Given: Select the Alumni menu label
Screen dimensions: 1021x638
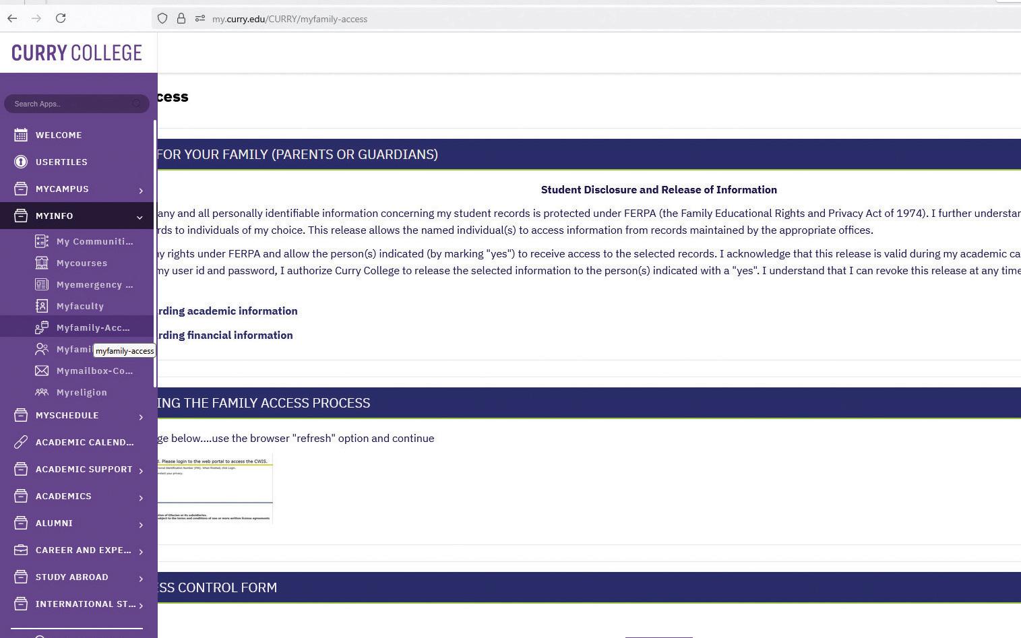Looking at the screenshot, I should point(54,523).
